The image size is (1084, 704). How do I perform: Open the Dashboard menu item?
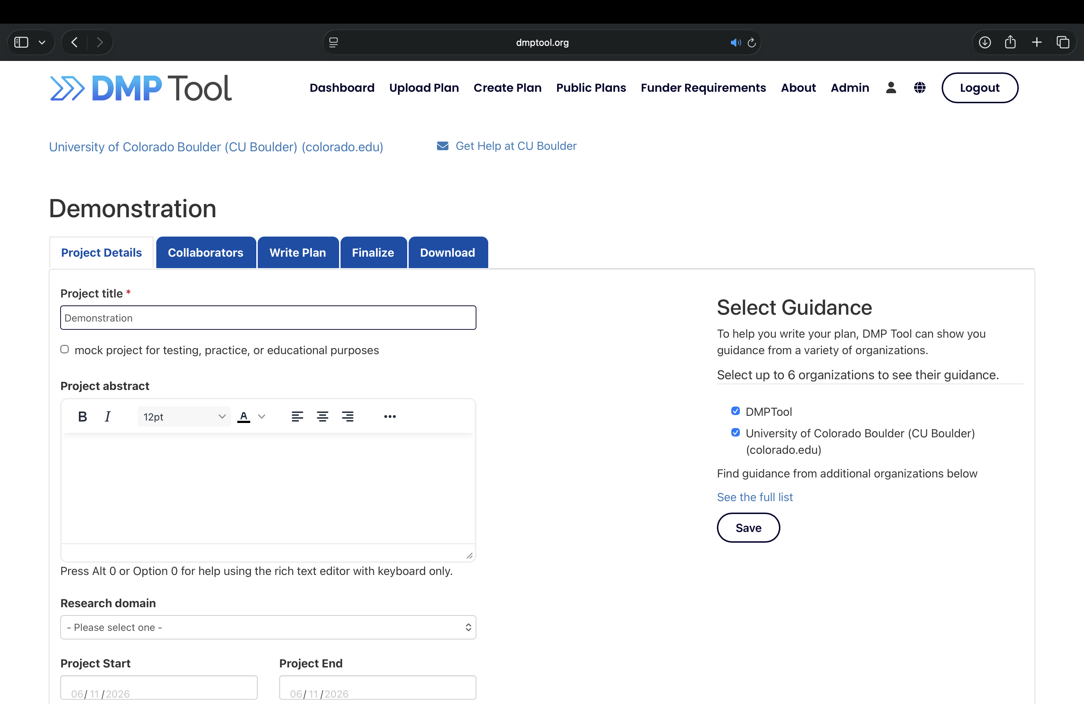(x=342, y=88)
